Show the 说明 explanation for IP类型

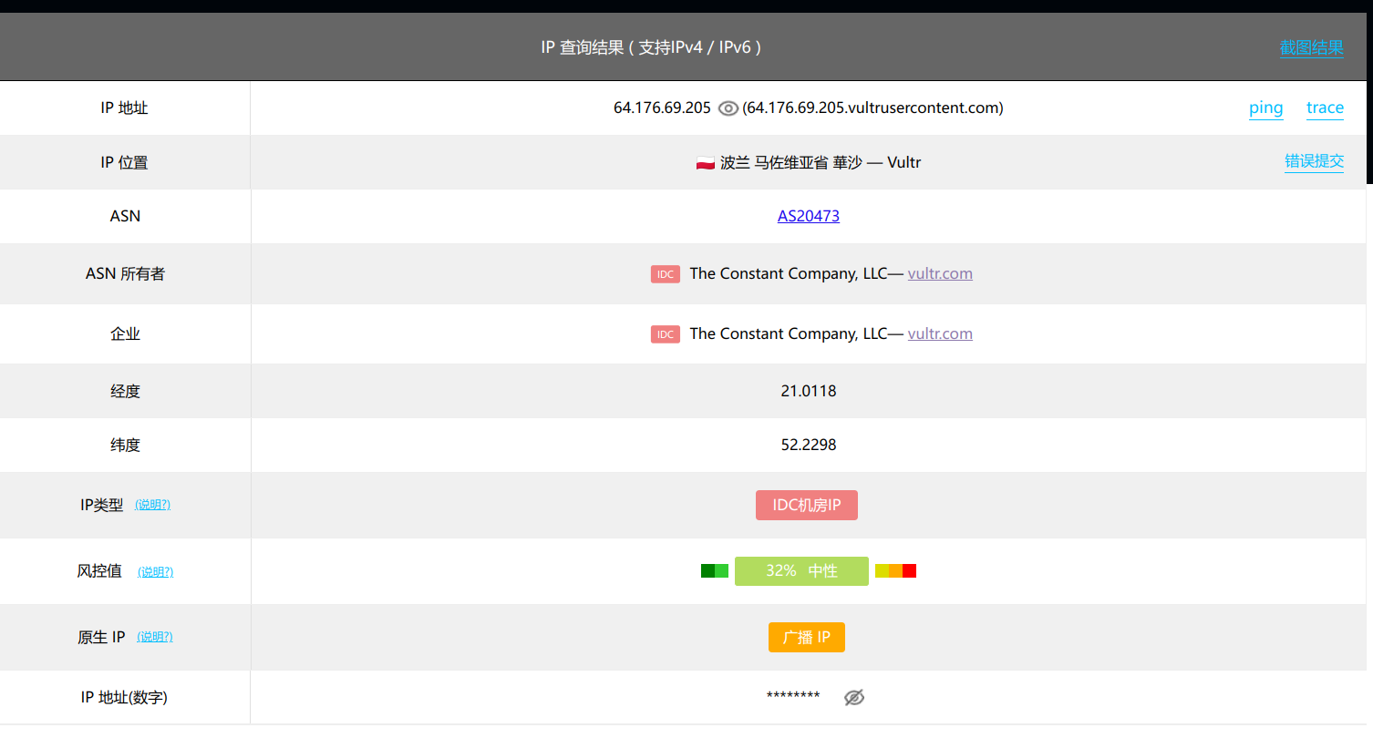coord(152,505)
